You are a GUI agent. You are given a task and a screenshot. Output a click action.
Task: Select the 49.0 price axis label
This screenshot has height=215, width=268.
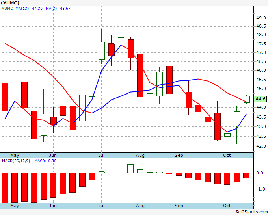[261, 18]
